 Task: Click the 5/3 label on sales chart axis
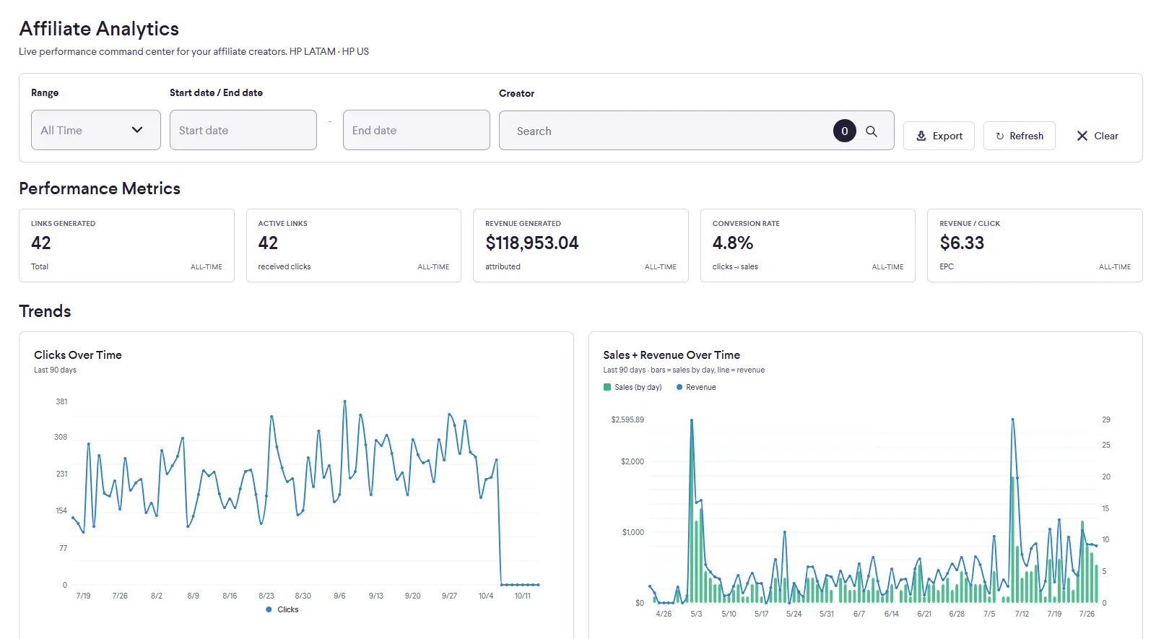click(x=696, y=614)
